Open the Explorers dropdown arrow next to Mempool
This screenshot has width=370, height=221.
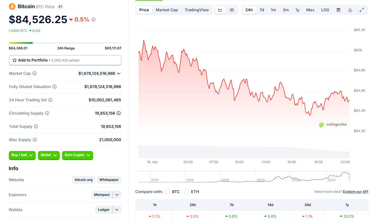(117, 195)
